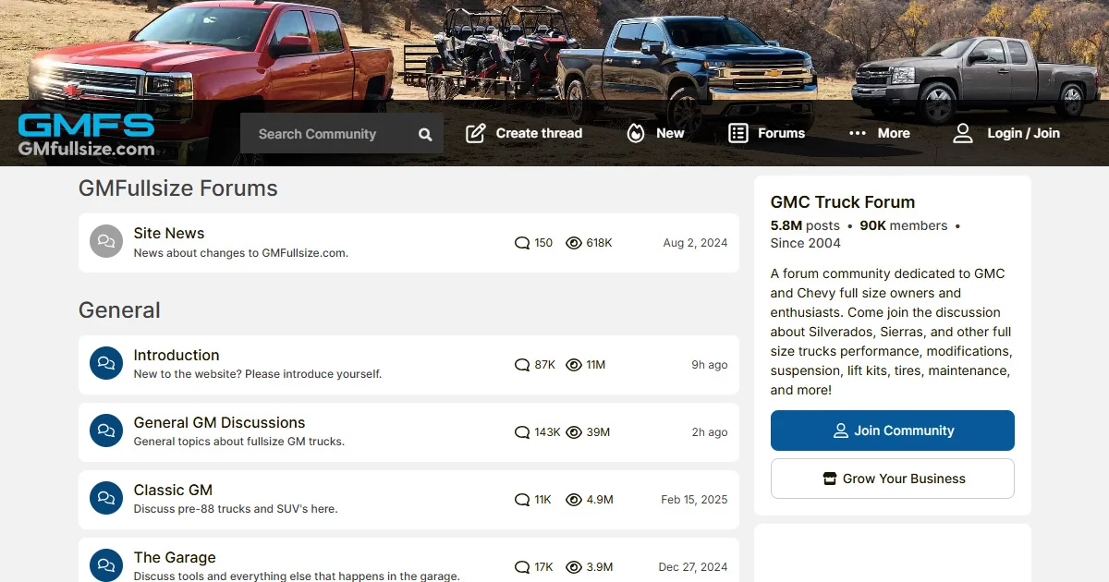Click the "90K members" statistic
The width and height of the screenshot is (1109, 582).
(904, 225)
